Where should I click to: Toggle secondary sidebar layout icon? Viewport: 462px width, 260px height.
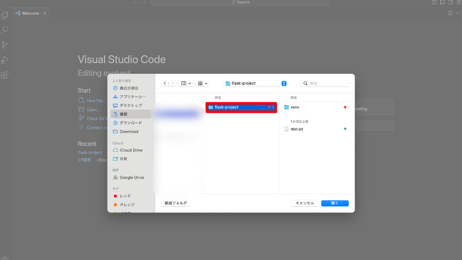(x=450, y=2)
